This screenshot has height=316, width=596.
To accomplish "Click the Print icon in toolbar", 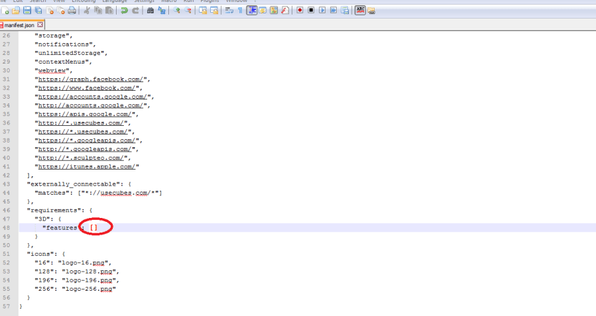I will click(72, 11).
